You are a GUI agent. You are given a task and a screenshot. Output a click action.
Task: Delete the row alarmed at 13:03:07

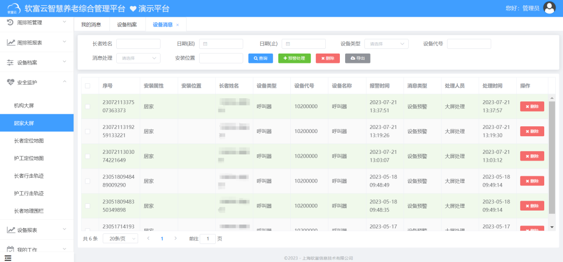tap(532, 156)
